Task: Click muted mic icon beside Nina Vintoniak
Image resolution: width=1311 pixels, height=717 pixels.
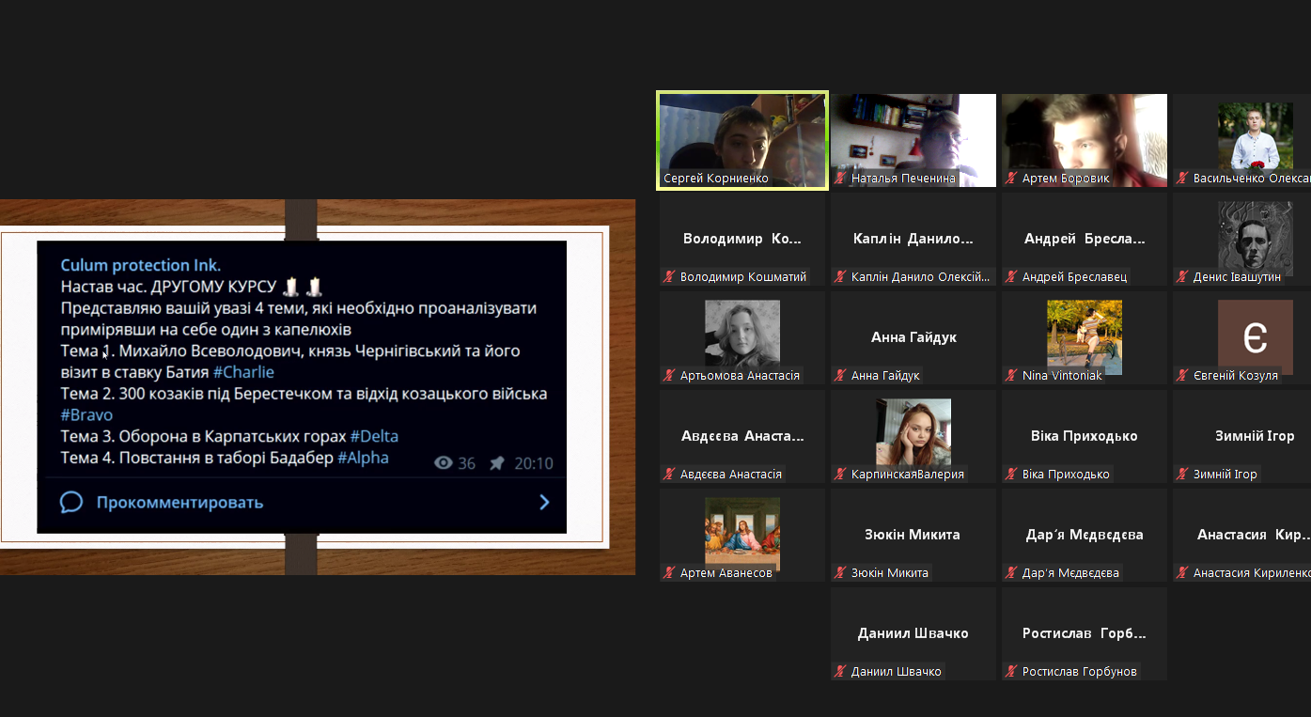Action: (x=1012, y=376)
